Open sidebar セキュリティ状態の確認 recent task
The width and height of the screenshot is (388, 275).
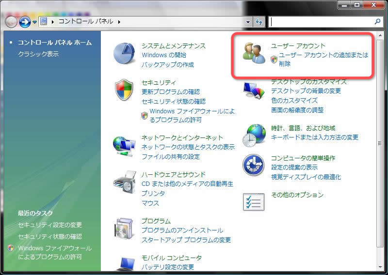(50, 236)
